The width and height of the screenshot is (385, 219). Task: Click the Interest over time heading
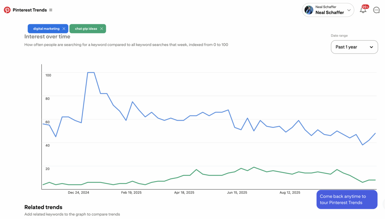[x=47, y=37]
